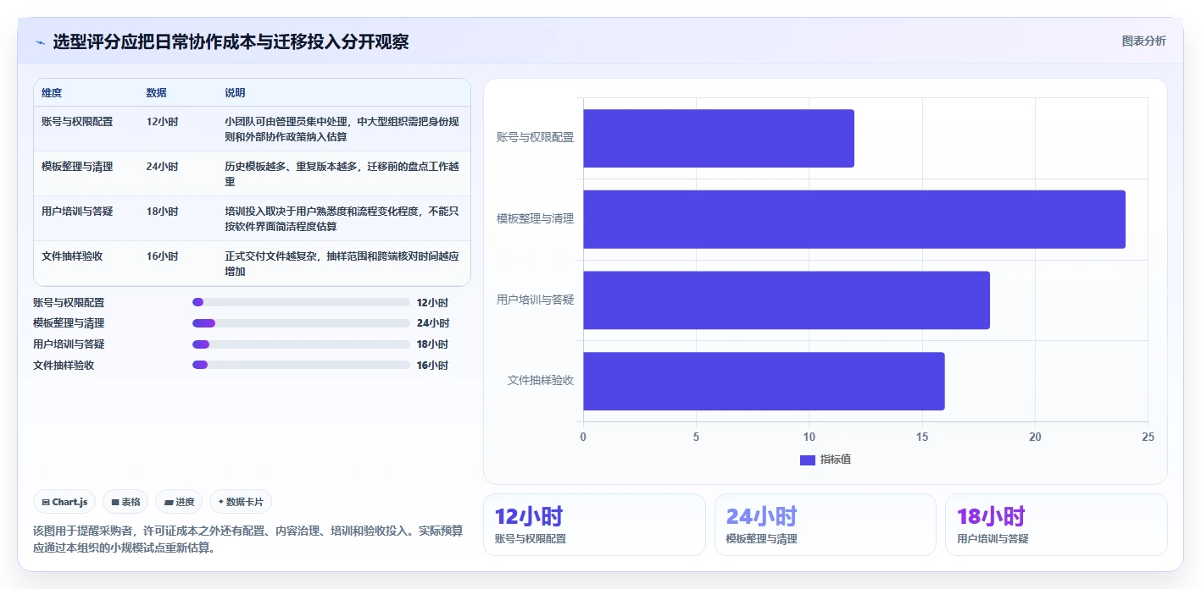The image size is (1201, 589).
Task: Click the 指标值 legend color swatch
Action: [808, 460]
